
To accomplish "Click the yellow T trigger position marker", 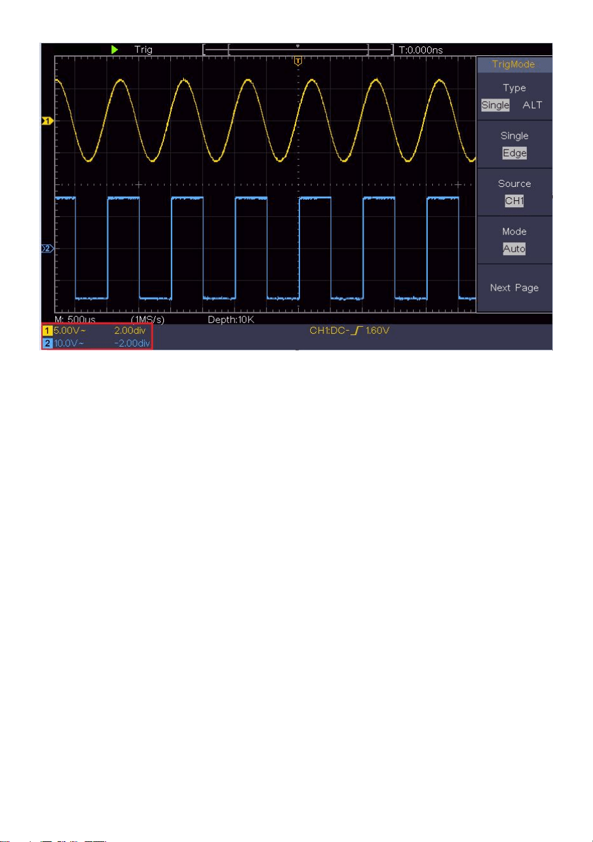I will click(298, 61).
